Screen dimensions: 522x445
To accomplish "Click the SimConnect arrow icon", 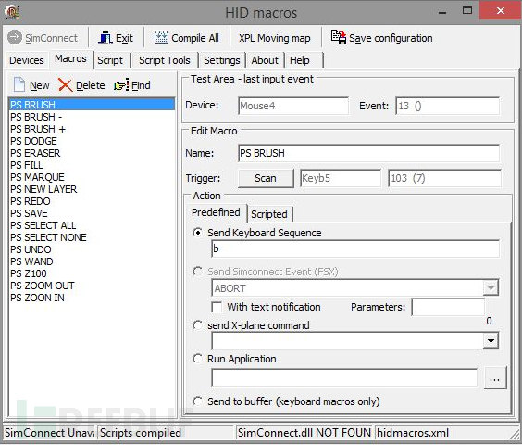I will pyautogui.click(x=15, y=37).
